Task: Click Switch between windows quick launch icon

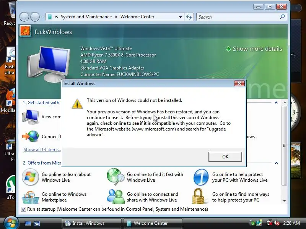Action: (37, 223)
